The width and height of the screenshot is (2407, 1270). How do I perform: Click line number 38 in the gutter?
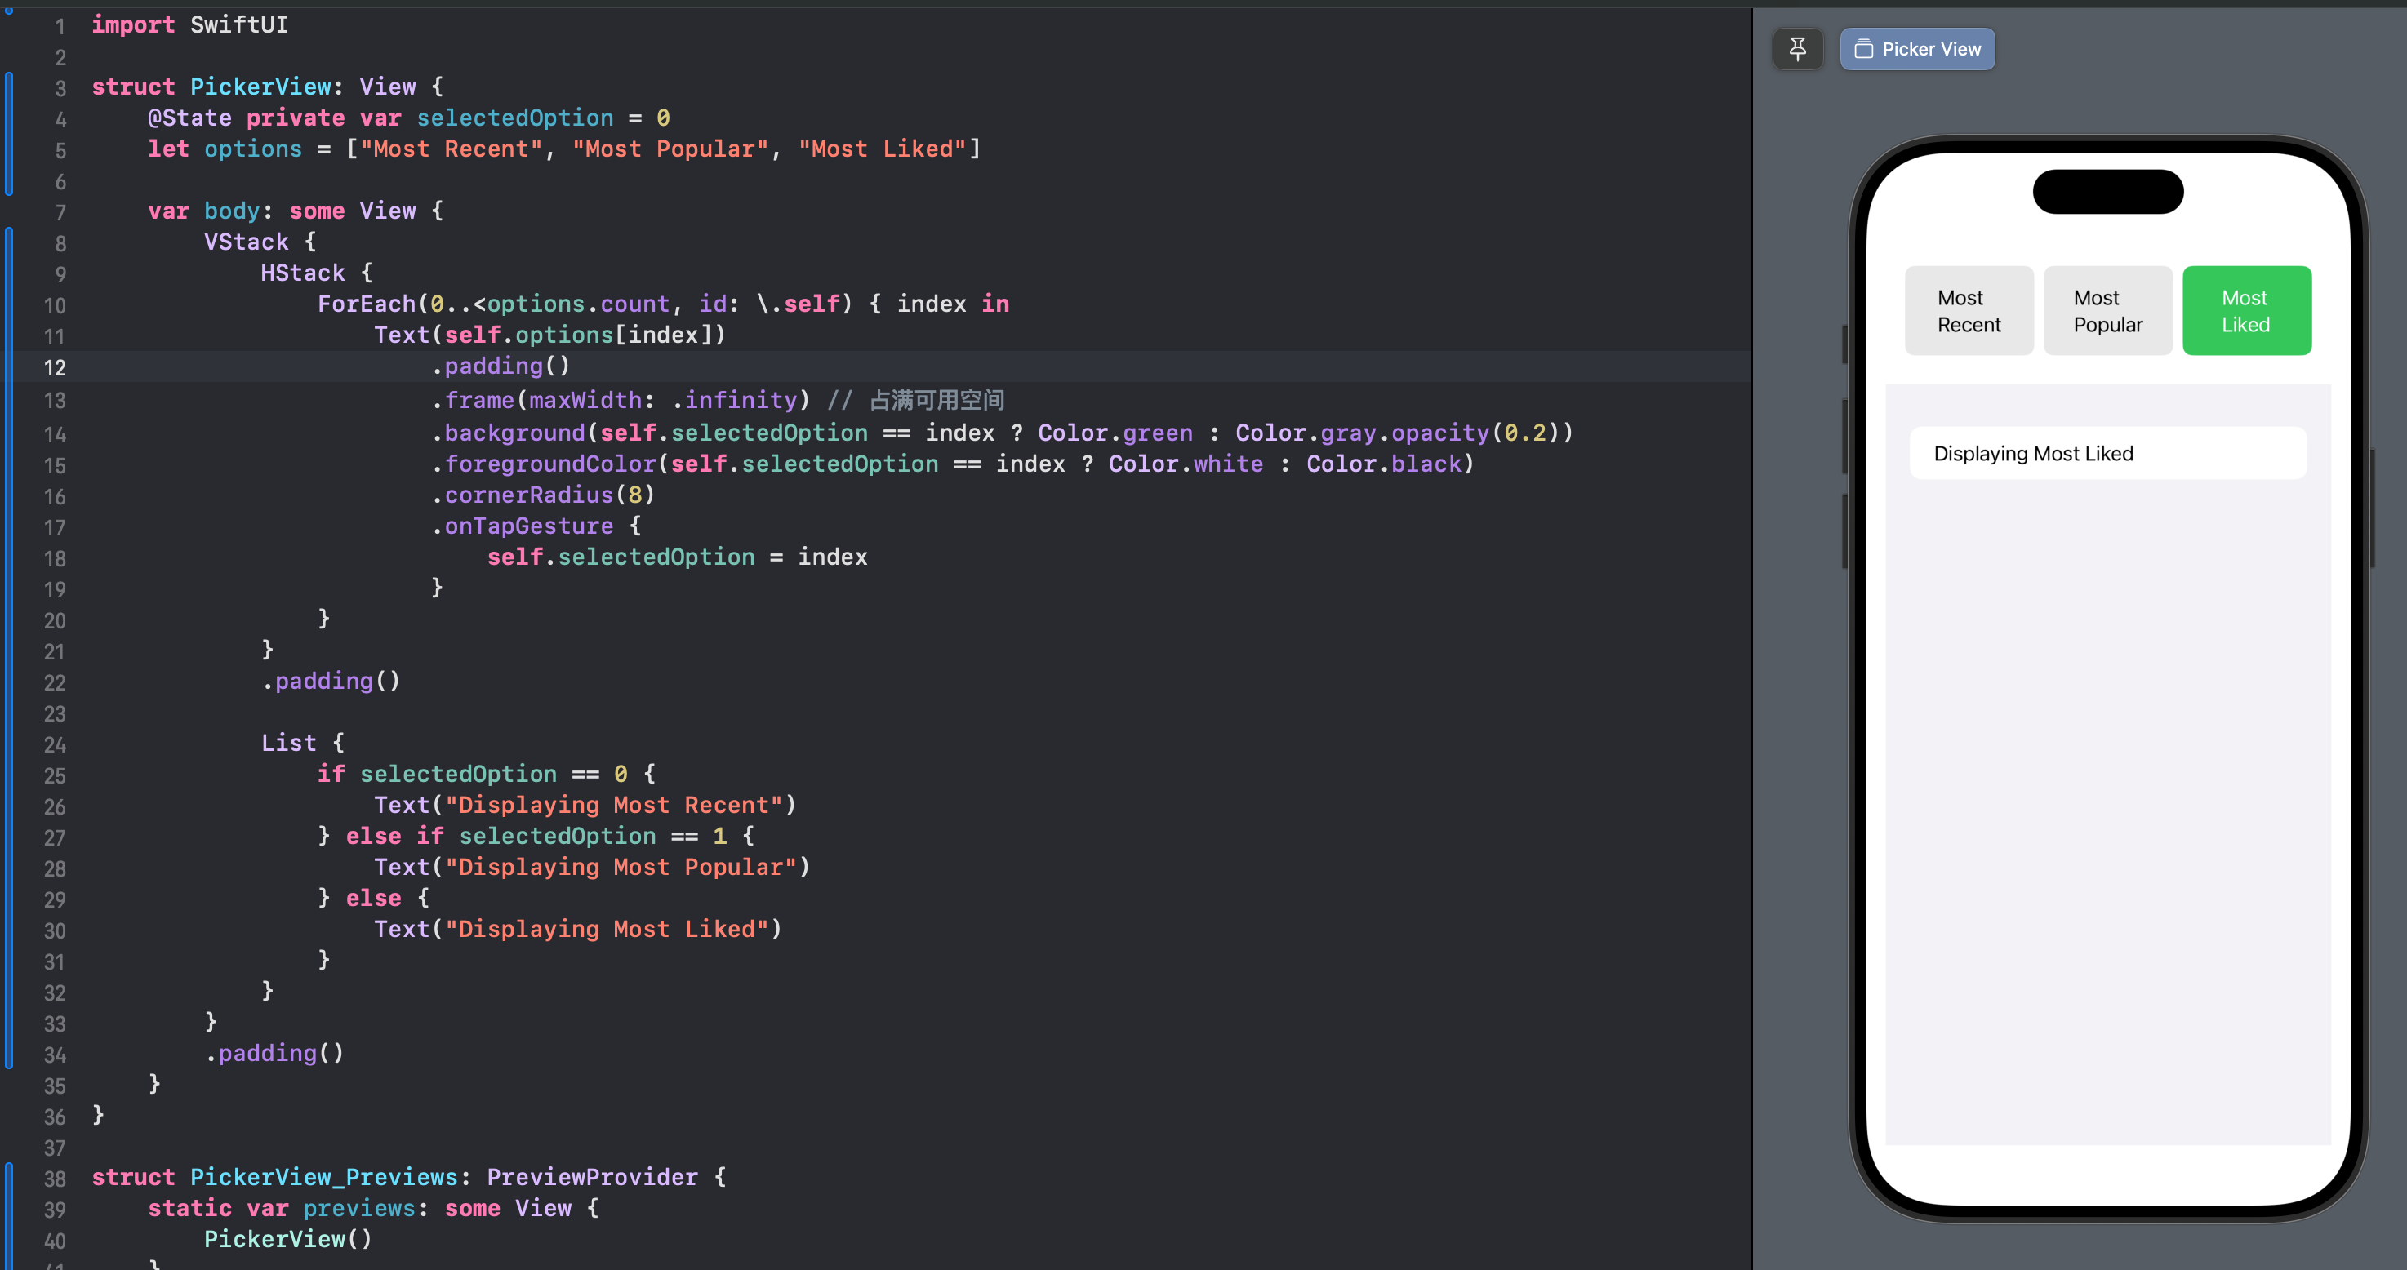click(56, 1179)
